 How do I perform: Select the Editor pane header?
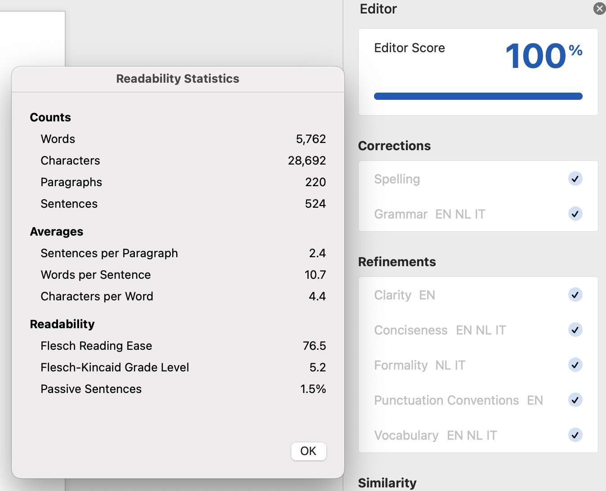coord(378,9)
